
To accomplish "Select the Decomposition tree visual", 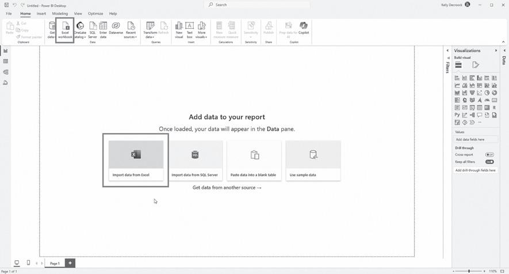I will [x=472, y=115].
